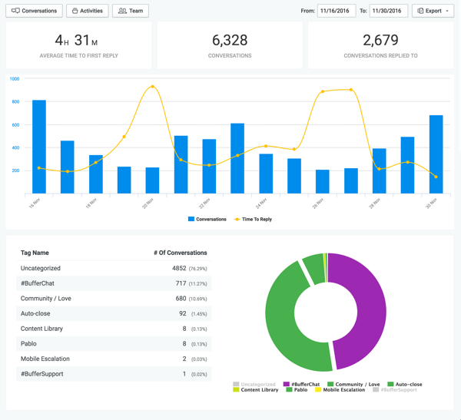Toggle Time To Reply legend marker
The width and height of the screenshot is (461, 420).
click(x=237, y=220)
